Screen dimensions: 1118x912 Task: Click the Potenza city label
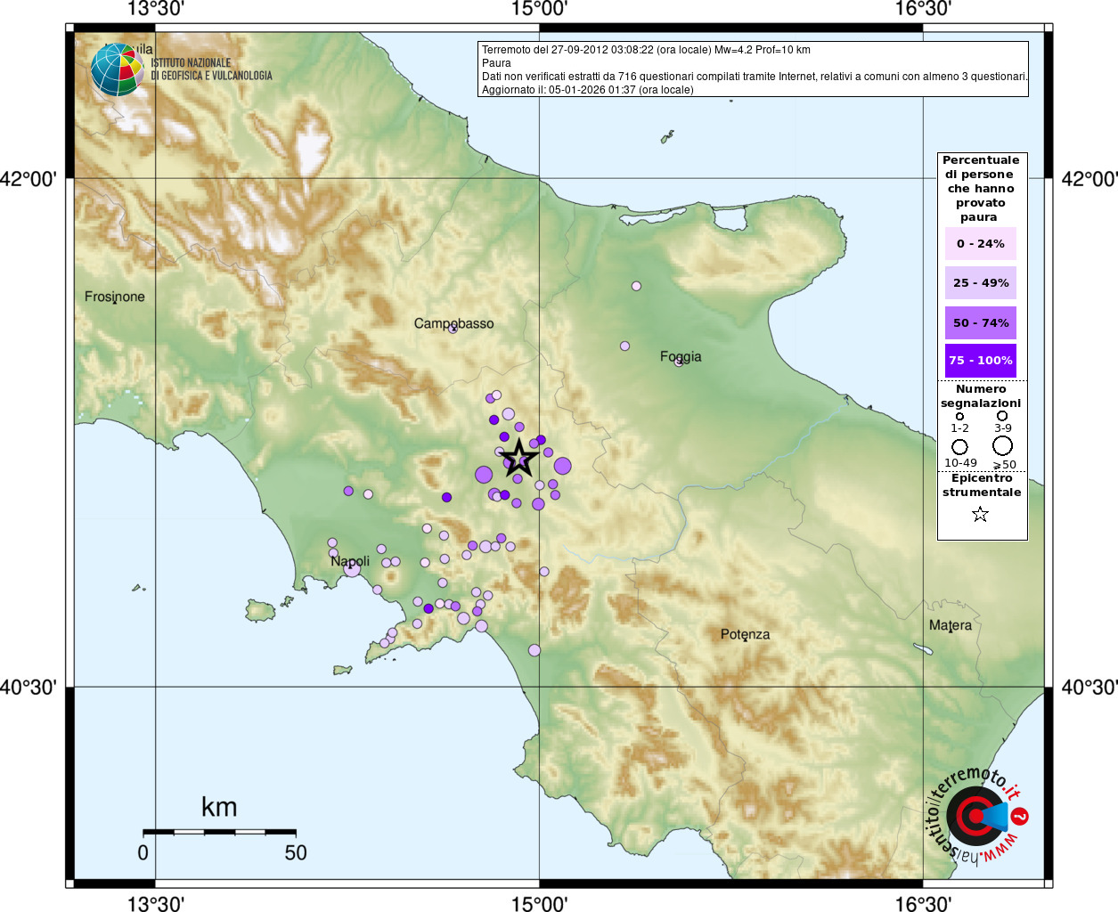point(745,634)
